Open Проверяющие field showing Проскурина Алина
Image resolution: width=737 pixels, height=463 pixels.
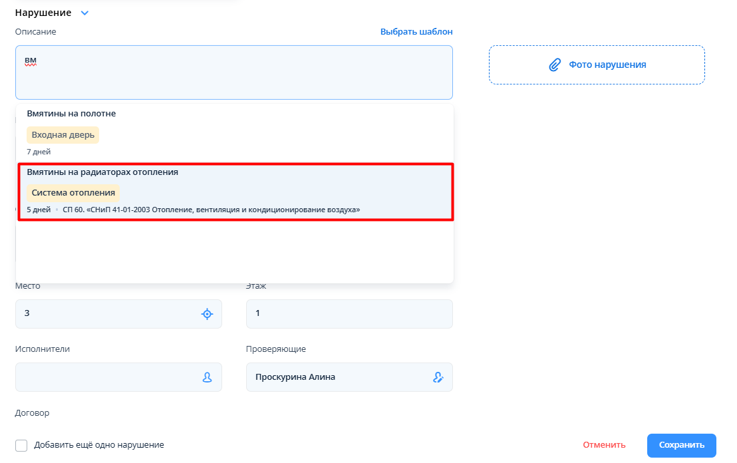click(x=333, y=377)
